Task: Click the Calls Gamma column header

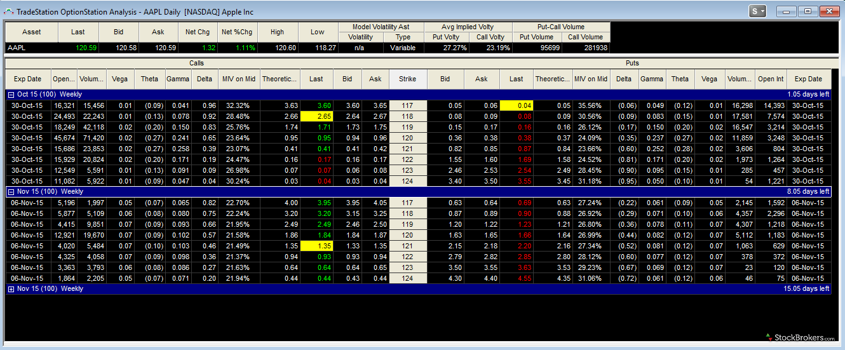Action: tap(178, 79)
